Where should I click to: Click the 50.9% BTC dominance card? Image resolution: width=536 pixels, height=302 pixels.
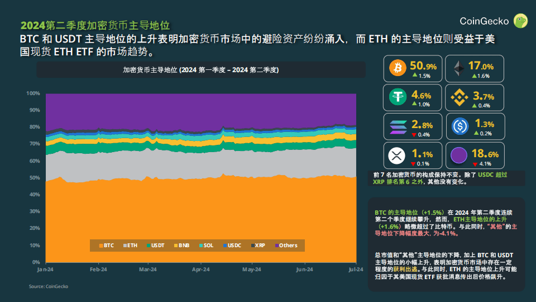click(x=413, y=68)
